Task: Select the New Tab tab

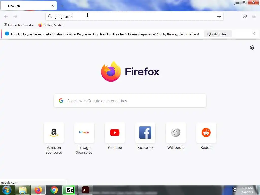Action: pyautogui.click(x=28, y=6)
